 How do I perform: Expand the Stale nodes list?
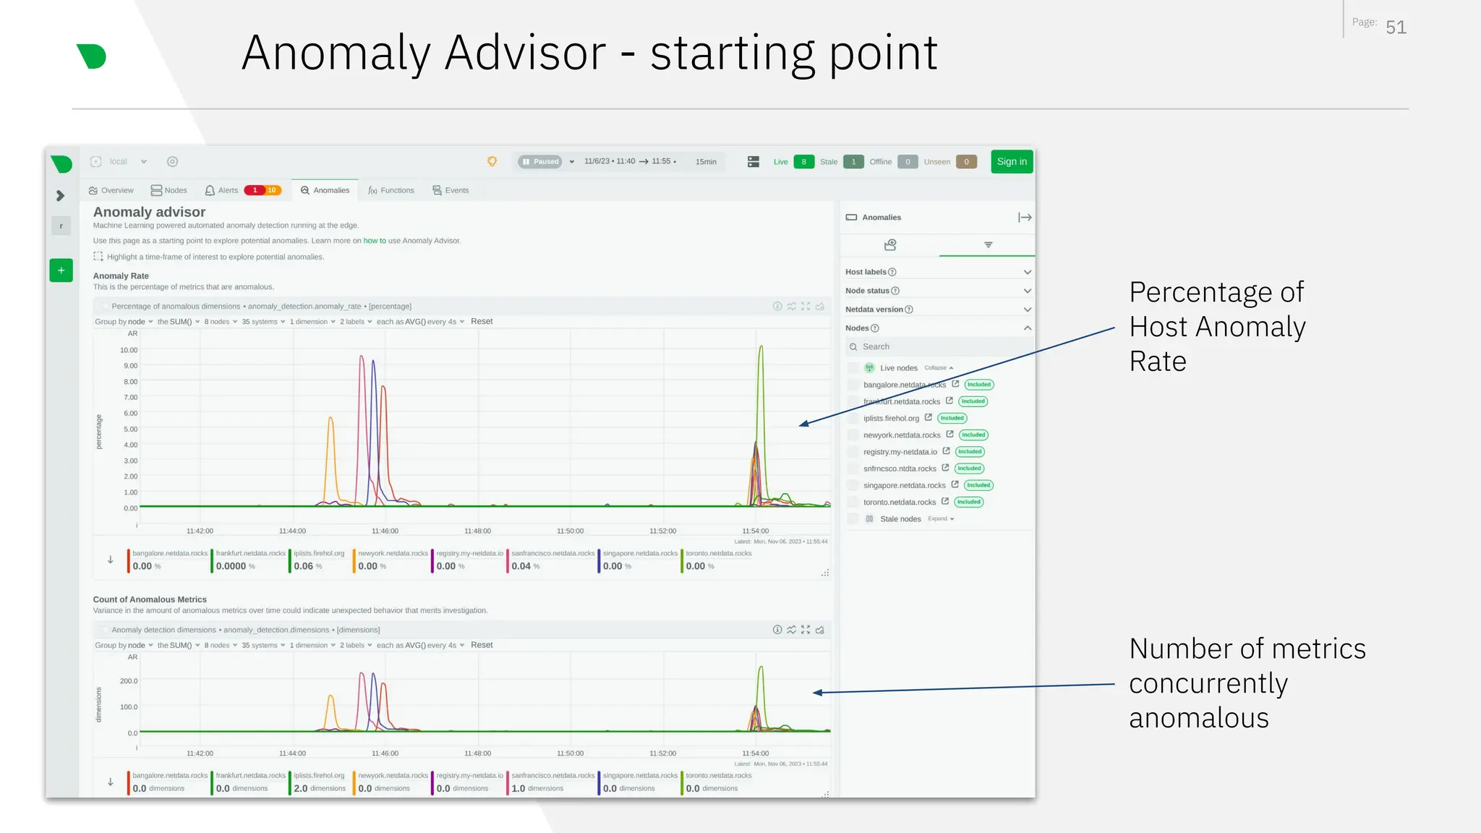click(x=942, y=518)
